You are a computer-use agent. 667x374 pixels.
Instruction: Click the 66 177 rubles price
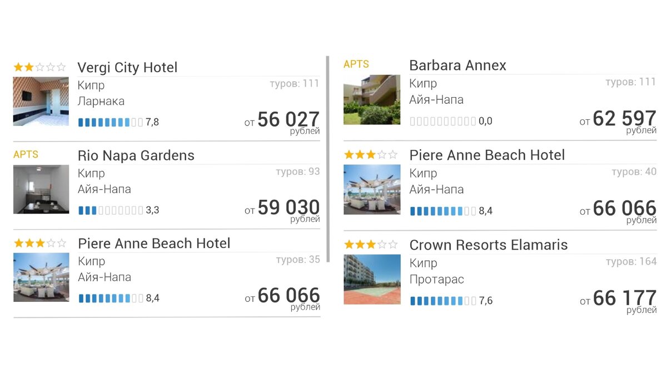pyautogui.click(x=624, y=299)
